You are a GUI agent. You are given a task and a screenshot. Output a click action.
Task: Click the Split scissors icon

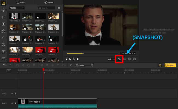[42, 65]
